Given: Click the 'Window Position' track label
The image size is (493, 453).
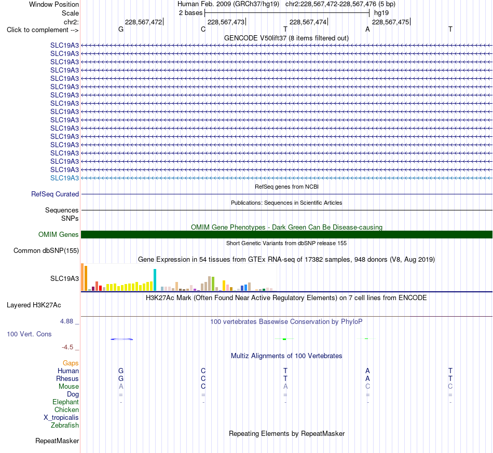Looking at the screenshot, I should (x=54, y=4).
